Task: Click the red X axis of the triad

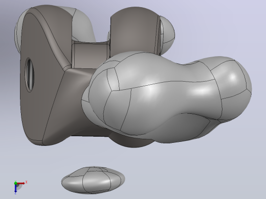Action: point(21,183)
